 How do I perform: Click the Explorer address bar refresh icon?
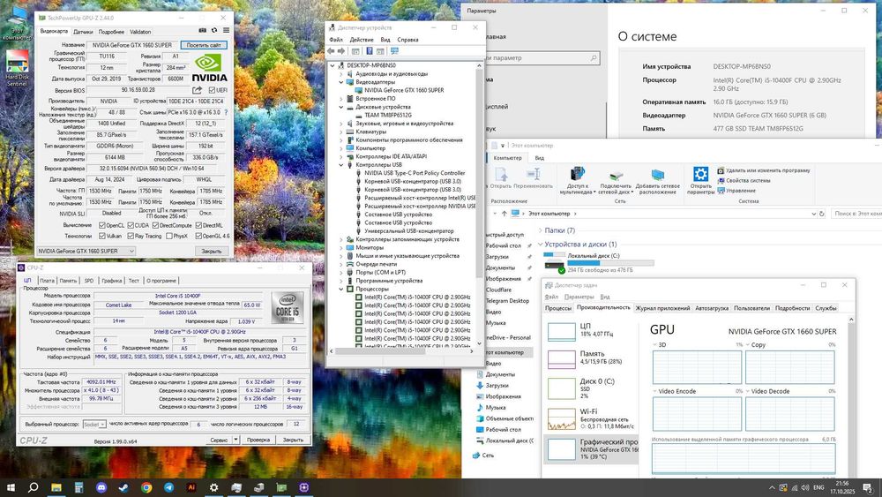(x=822, y=214)
